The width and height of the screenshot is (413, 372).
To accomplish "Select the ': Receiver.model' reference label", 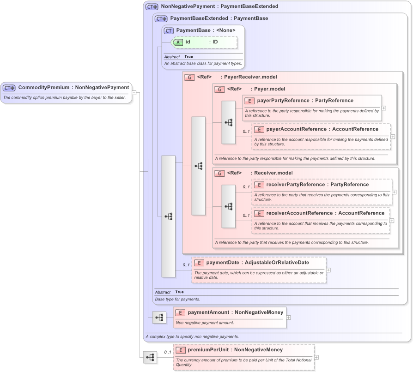I will click(272, 173).
